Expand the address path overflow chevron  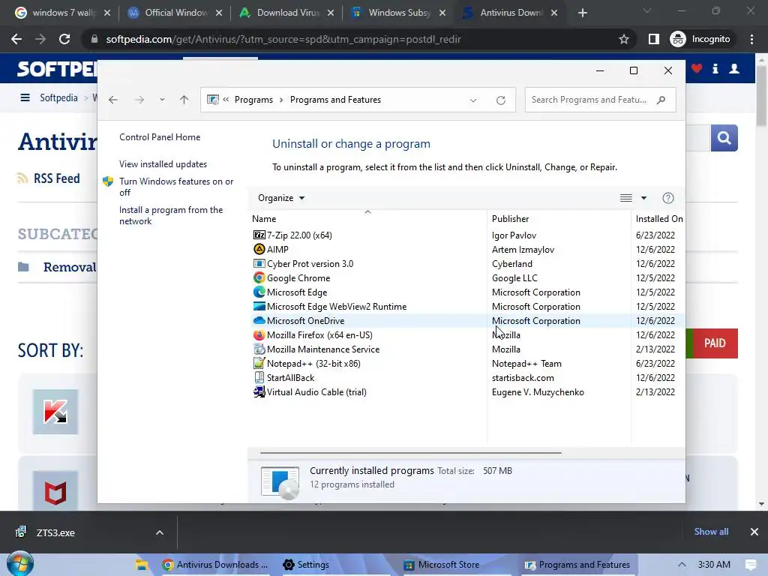click(226, 100)
